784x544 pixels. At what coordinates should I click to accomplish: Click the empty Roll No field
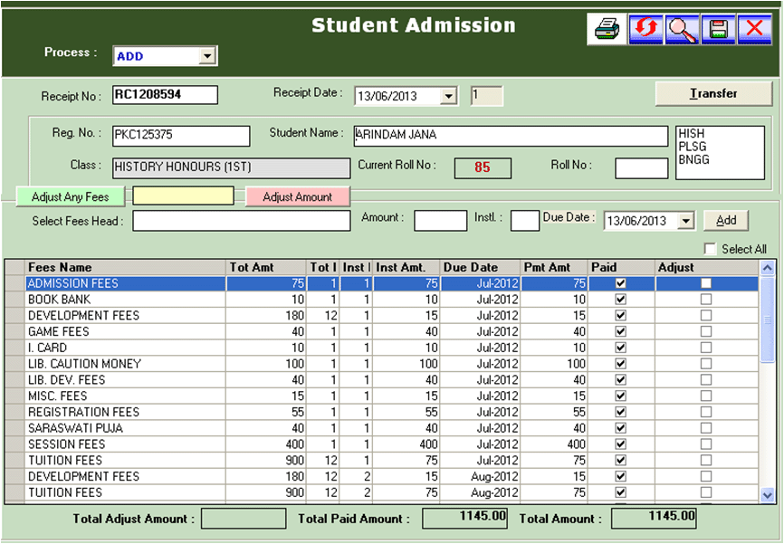click(x=642, y=168)
